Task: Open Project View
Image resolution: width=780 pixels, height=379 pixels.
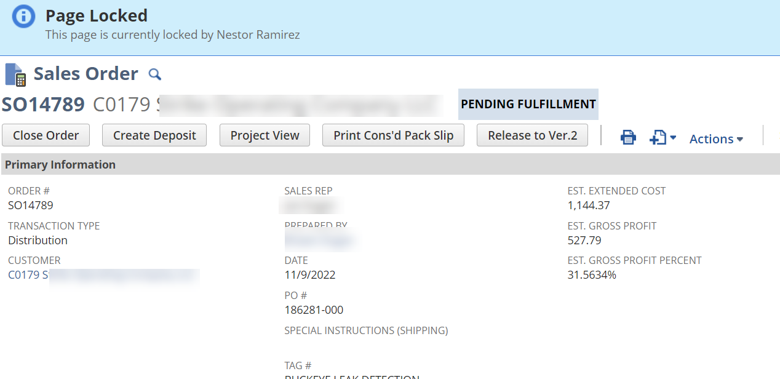Action: (x=265, y=135)
